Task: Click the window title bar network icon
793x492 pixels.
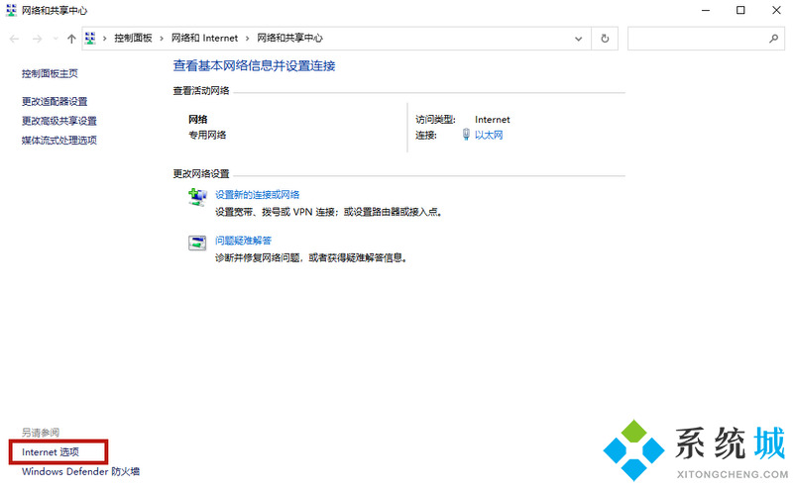Action: [x=11, y=10]
